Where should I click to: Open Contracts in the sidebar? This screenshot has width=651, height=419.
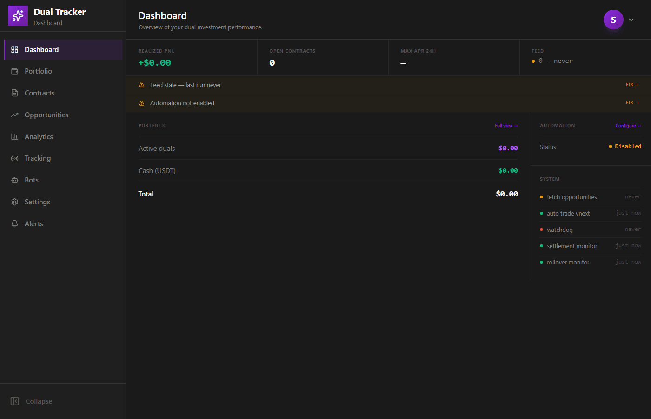63,93
